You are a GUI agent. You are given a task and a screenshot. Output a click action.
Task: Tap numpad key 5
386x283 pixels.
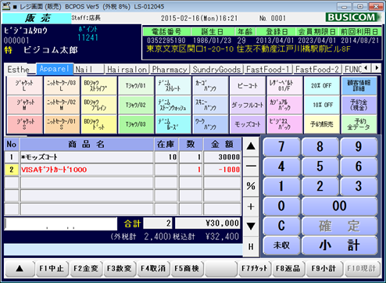click(320, 167)
